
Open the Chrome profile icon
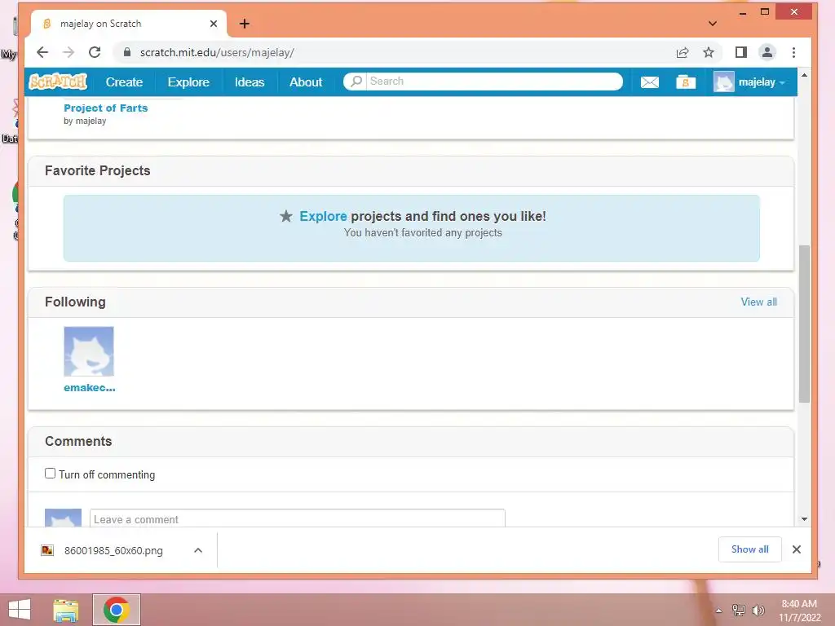(x=767, y=52)
